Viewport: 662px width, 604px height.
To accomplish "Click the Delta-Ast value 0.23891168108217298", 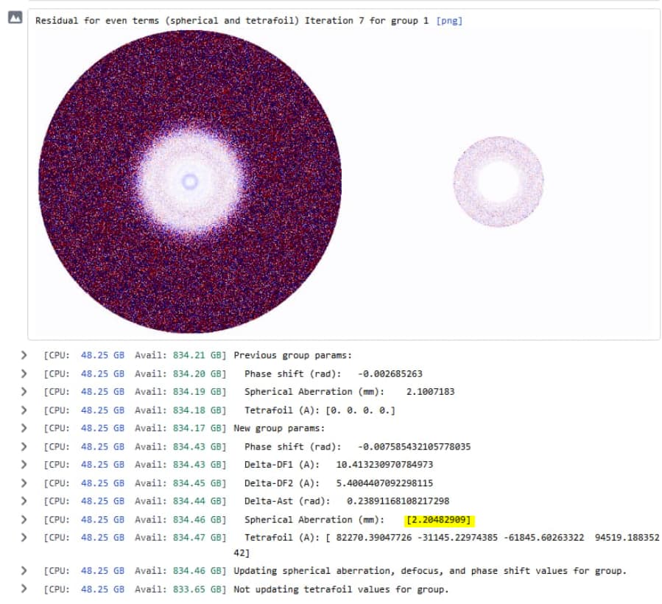I will tap(398, 501).
